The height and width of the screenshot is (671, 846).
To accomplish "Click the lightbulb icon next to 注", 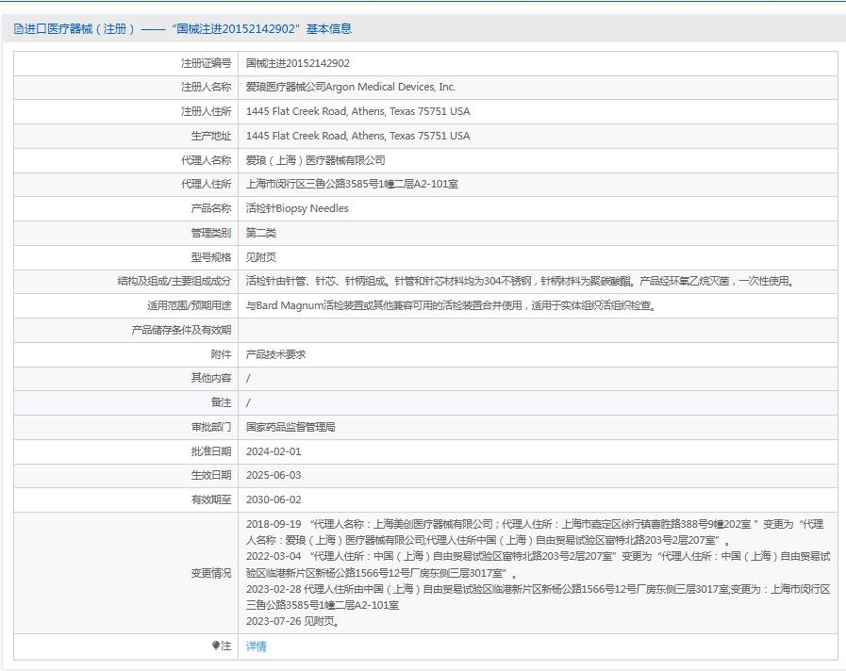I will pyautogui.click(x=217, y=647).
